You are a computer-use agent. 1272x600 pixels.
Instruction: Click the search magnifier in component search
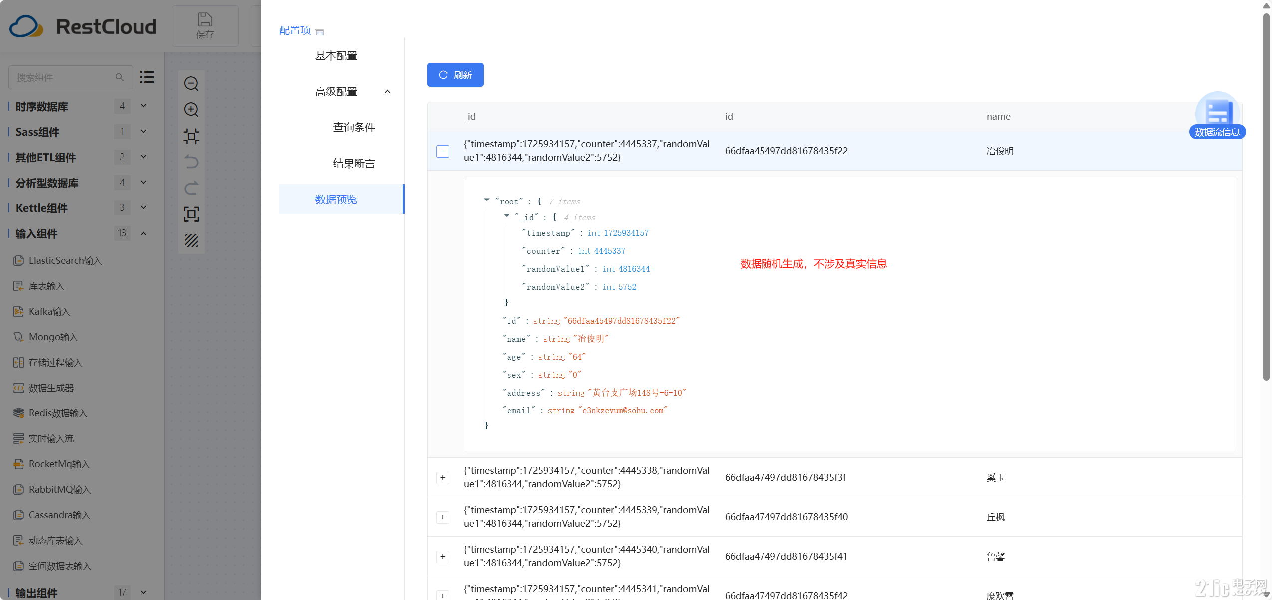(119, 77)
